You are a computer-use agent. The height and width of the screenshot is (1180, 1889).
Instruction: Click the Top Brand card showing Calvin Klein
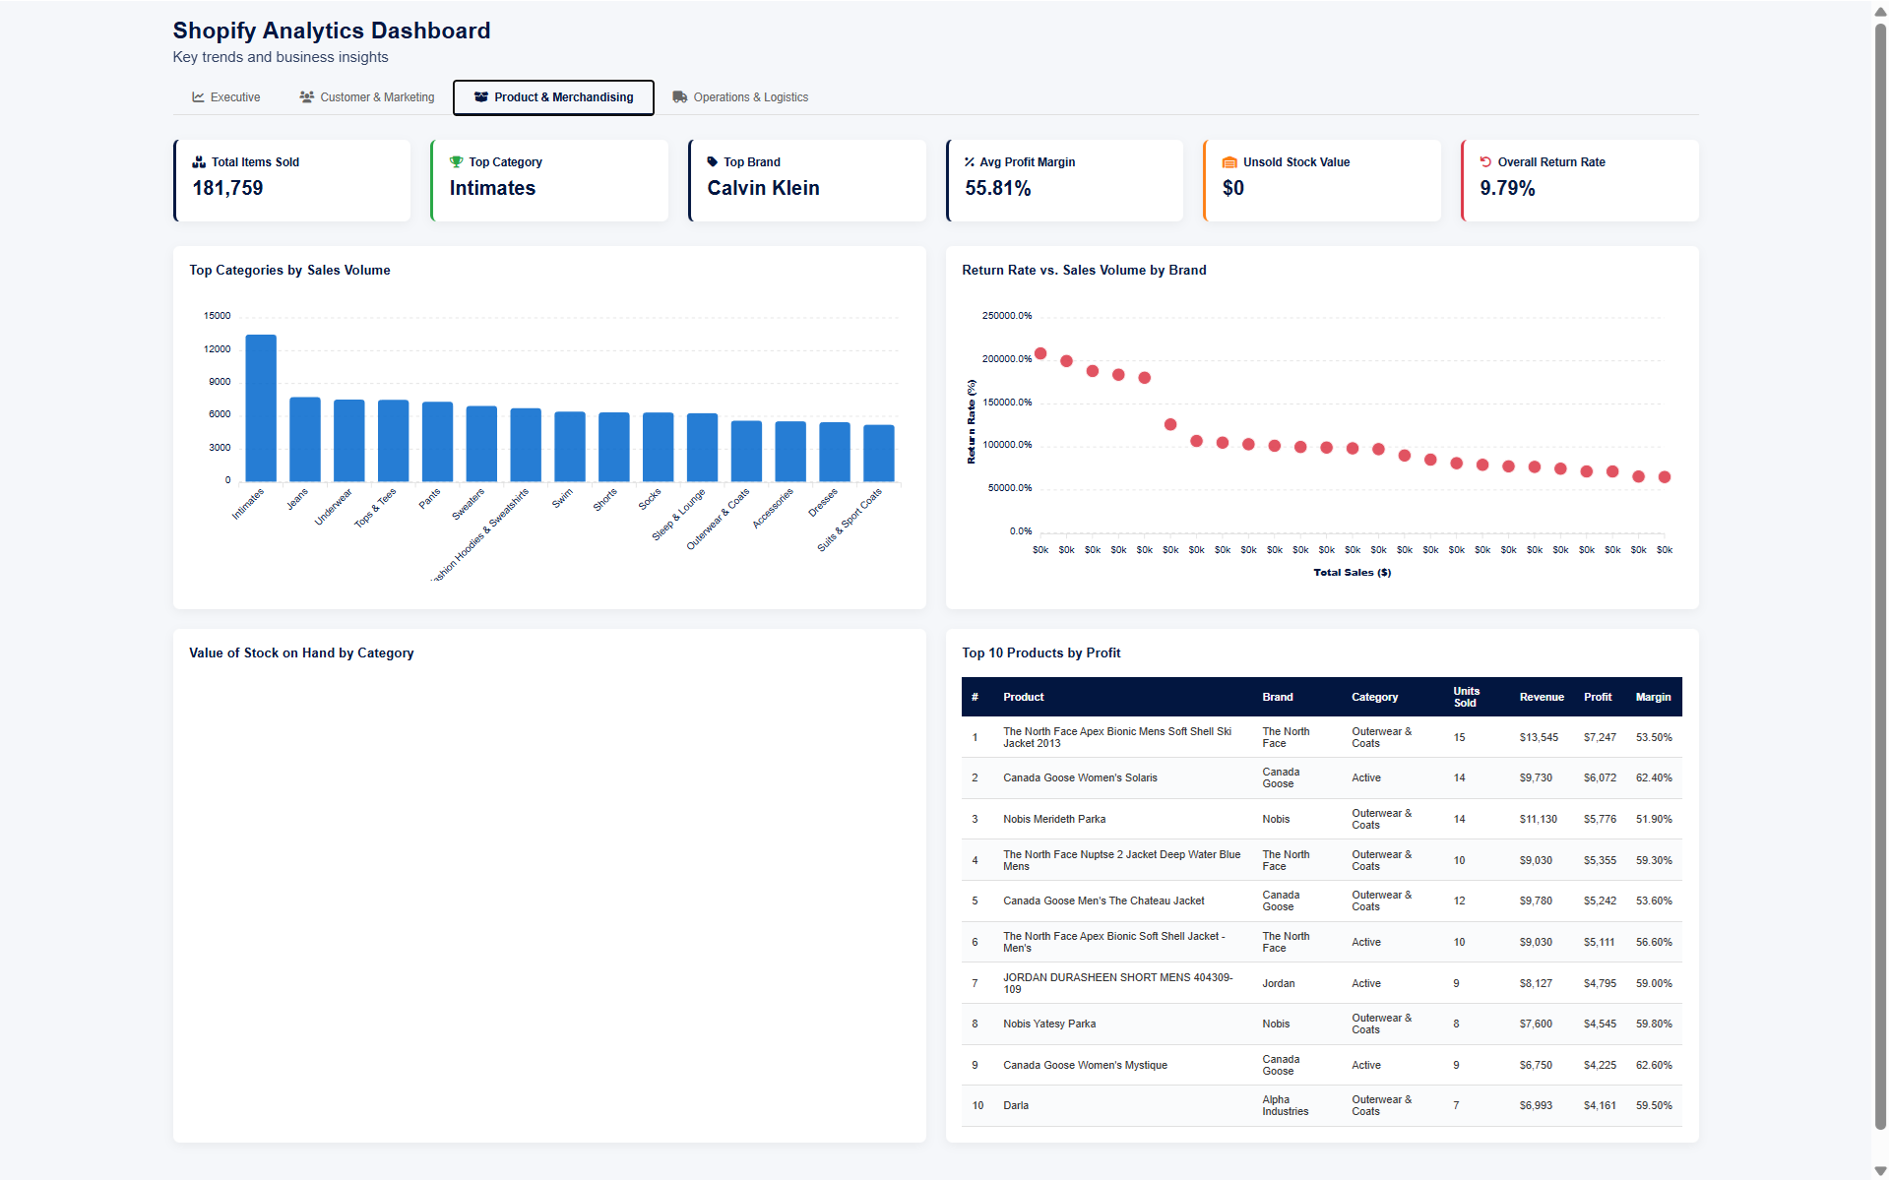[x=807, y=180]
